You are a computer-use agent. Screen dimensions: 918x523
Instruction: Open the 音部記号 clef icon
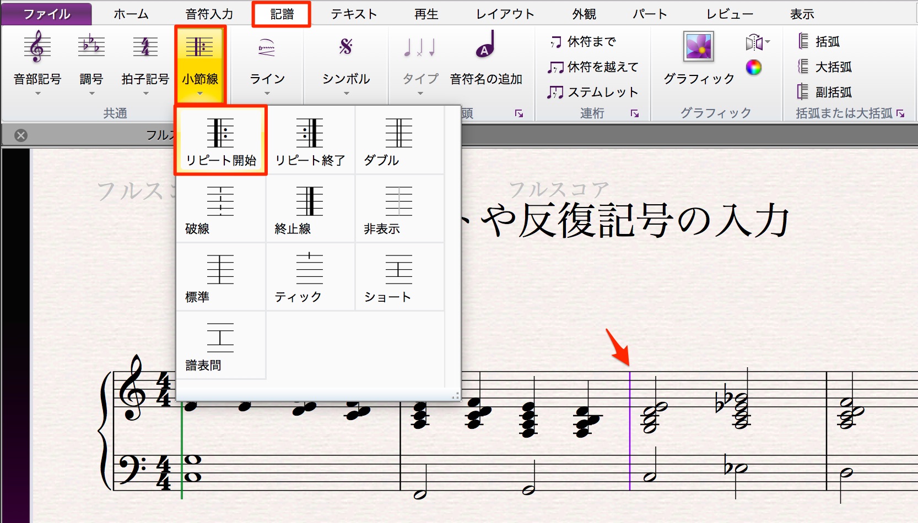click(37, 47)
